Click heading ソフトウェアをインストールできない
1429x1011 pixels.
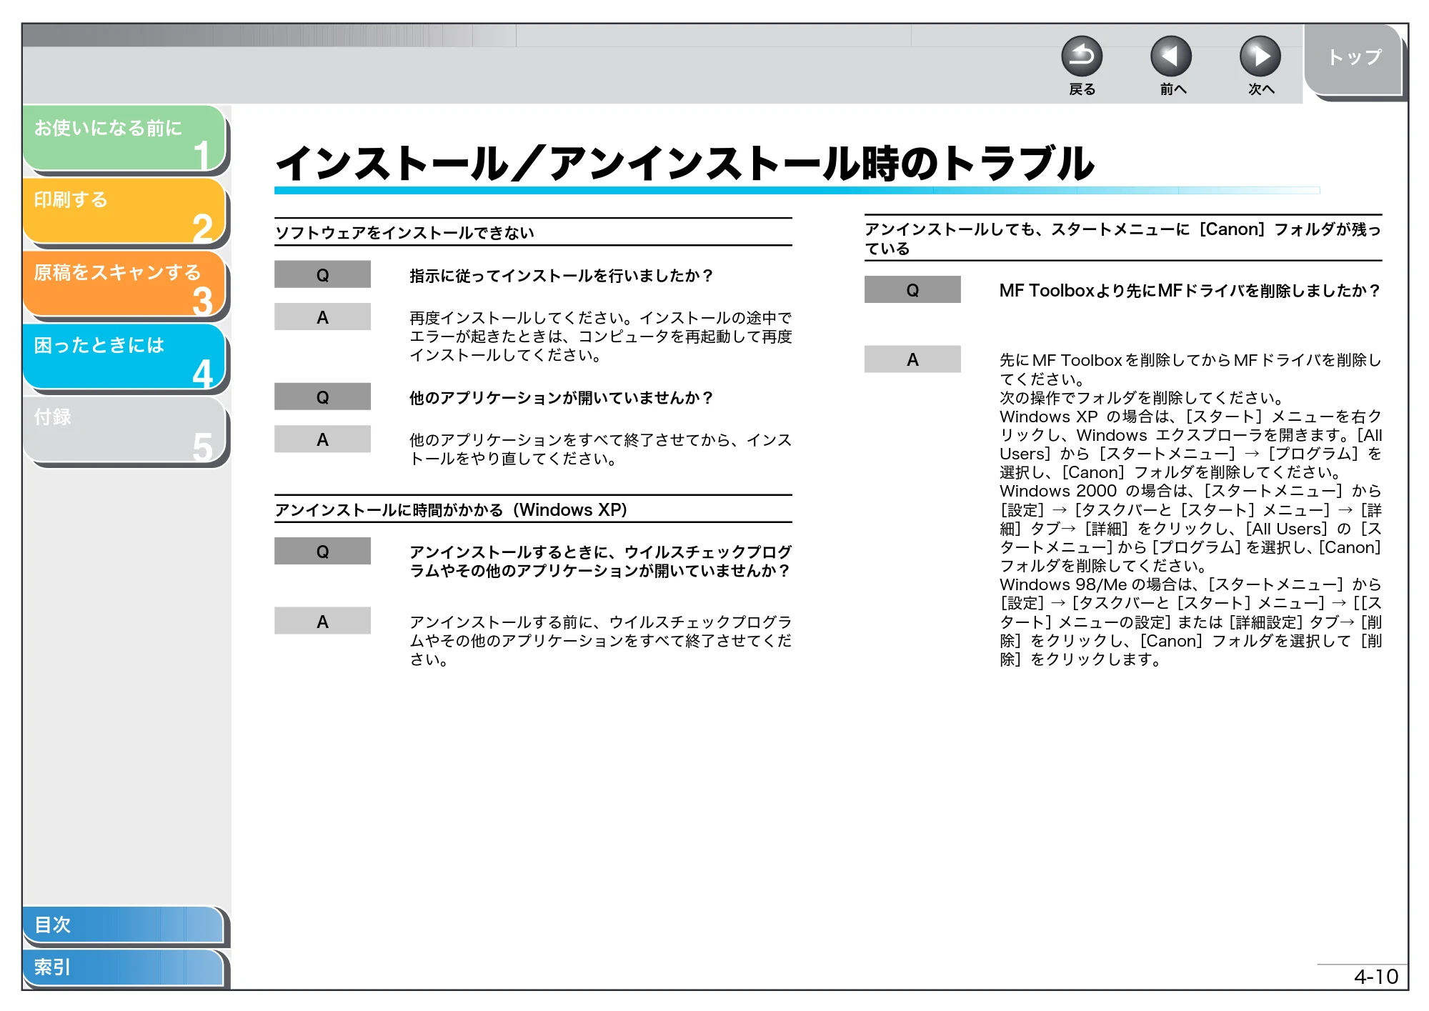coord(404,233)
